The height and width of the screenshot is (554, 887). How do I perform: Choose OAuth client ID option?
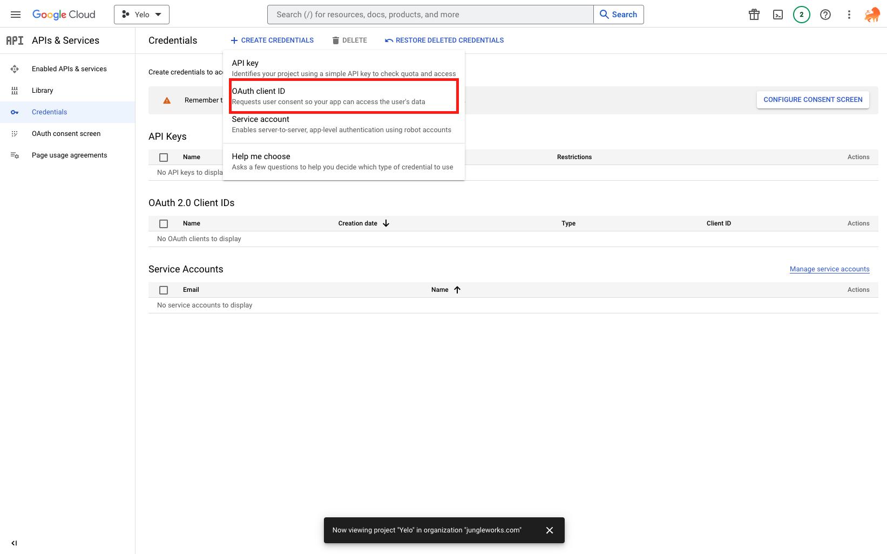344,96
